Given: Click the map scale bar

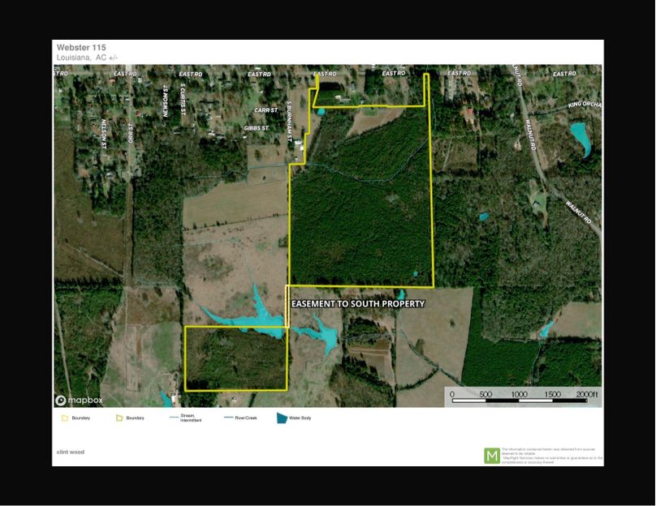Looking at the screenshot, I should click(x=525, y=396).
